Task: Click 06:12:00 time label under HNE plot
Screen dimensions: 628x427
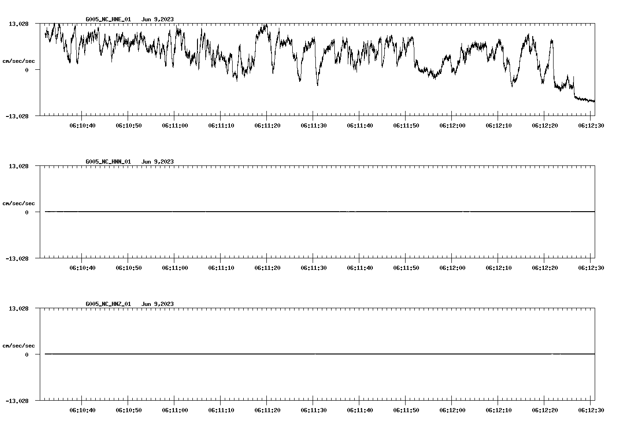Action: (x=452, y=126)
